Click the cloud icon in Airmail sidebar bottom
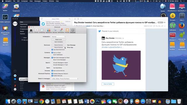 pos(15,76)
